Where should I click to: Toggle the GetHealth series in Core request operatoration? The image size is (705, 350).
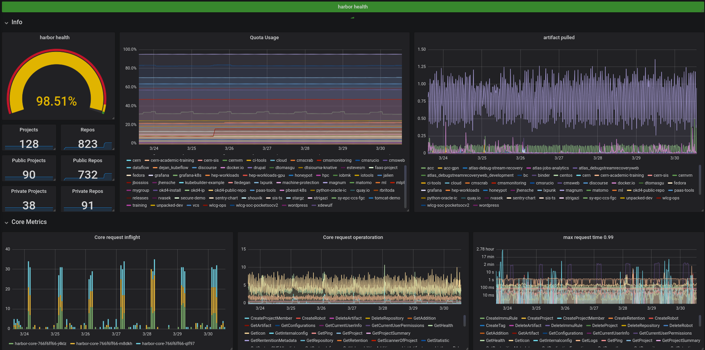443,326
